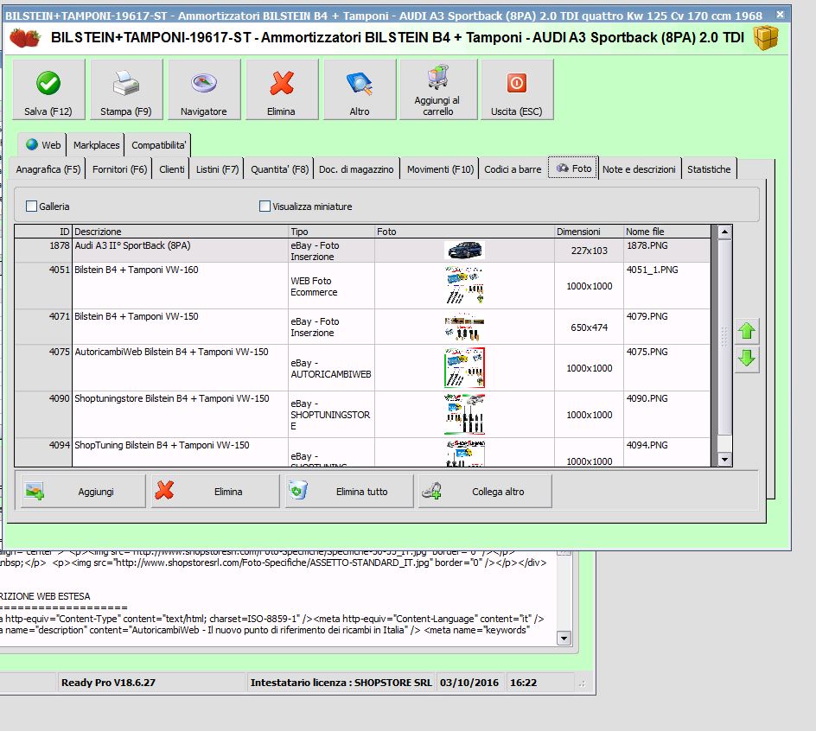Click the strawberry logo icon in header
816x731 pixels.
pyautogui.click(x=25, y=38)
